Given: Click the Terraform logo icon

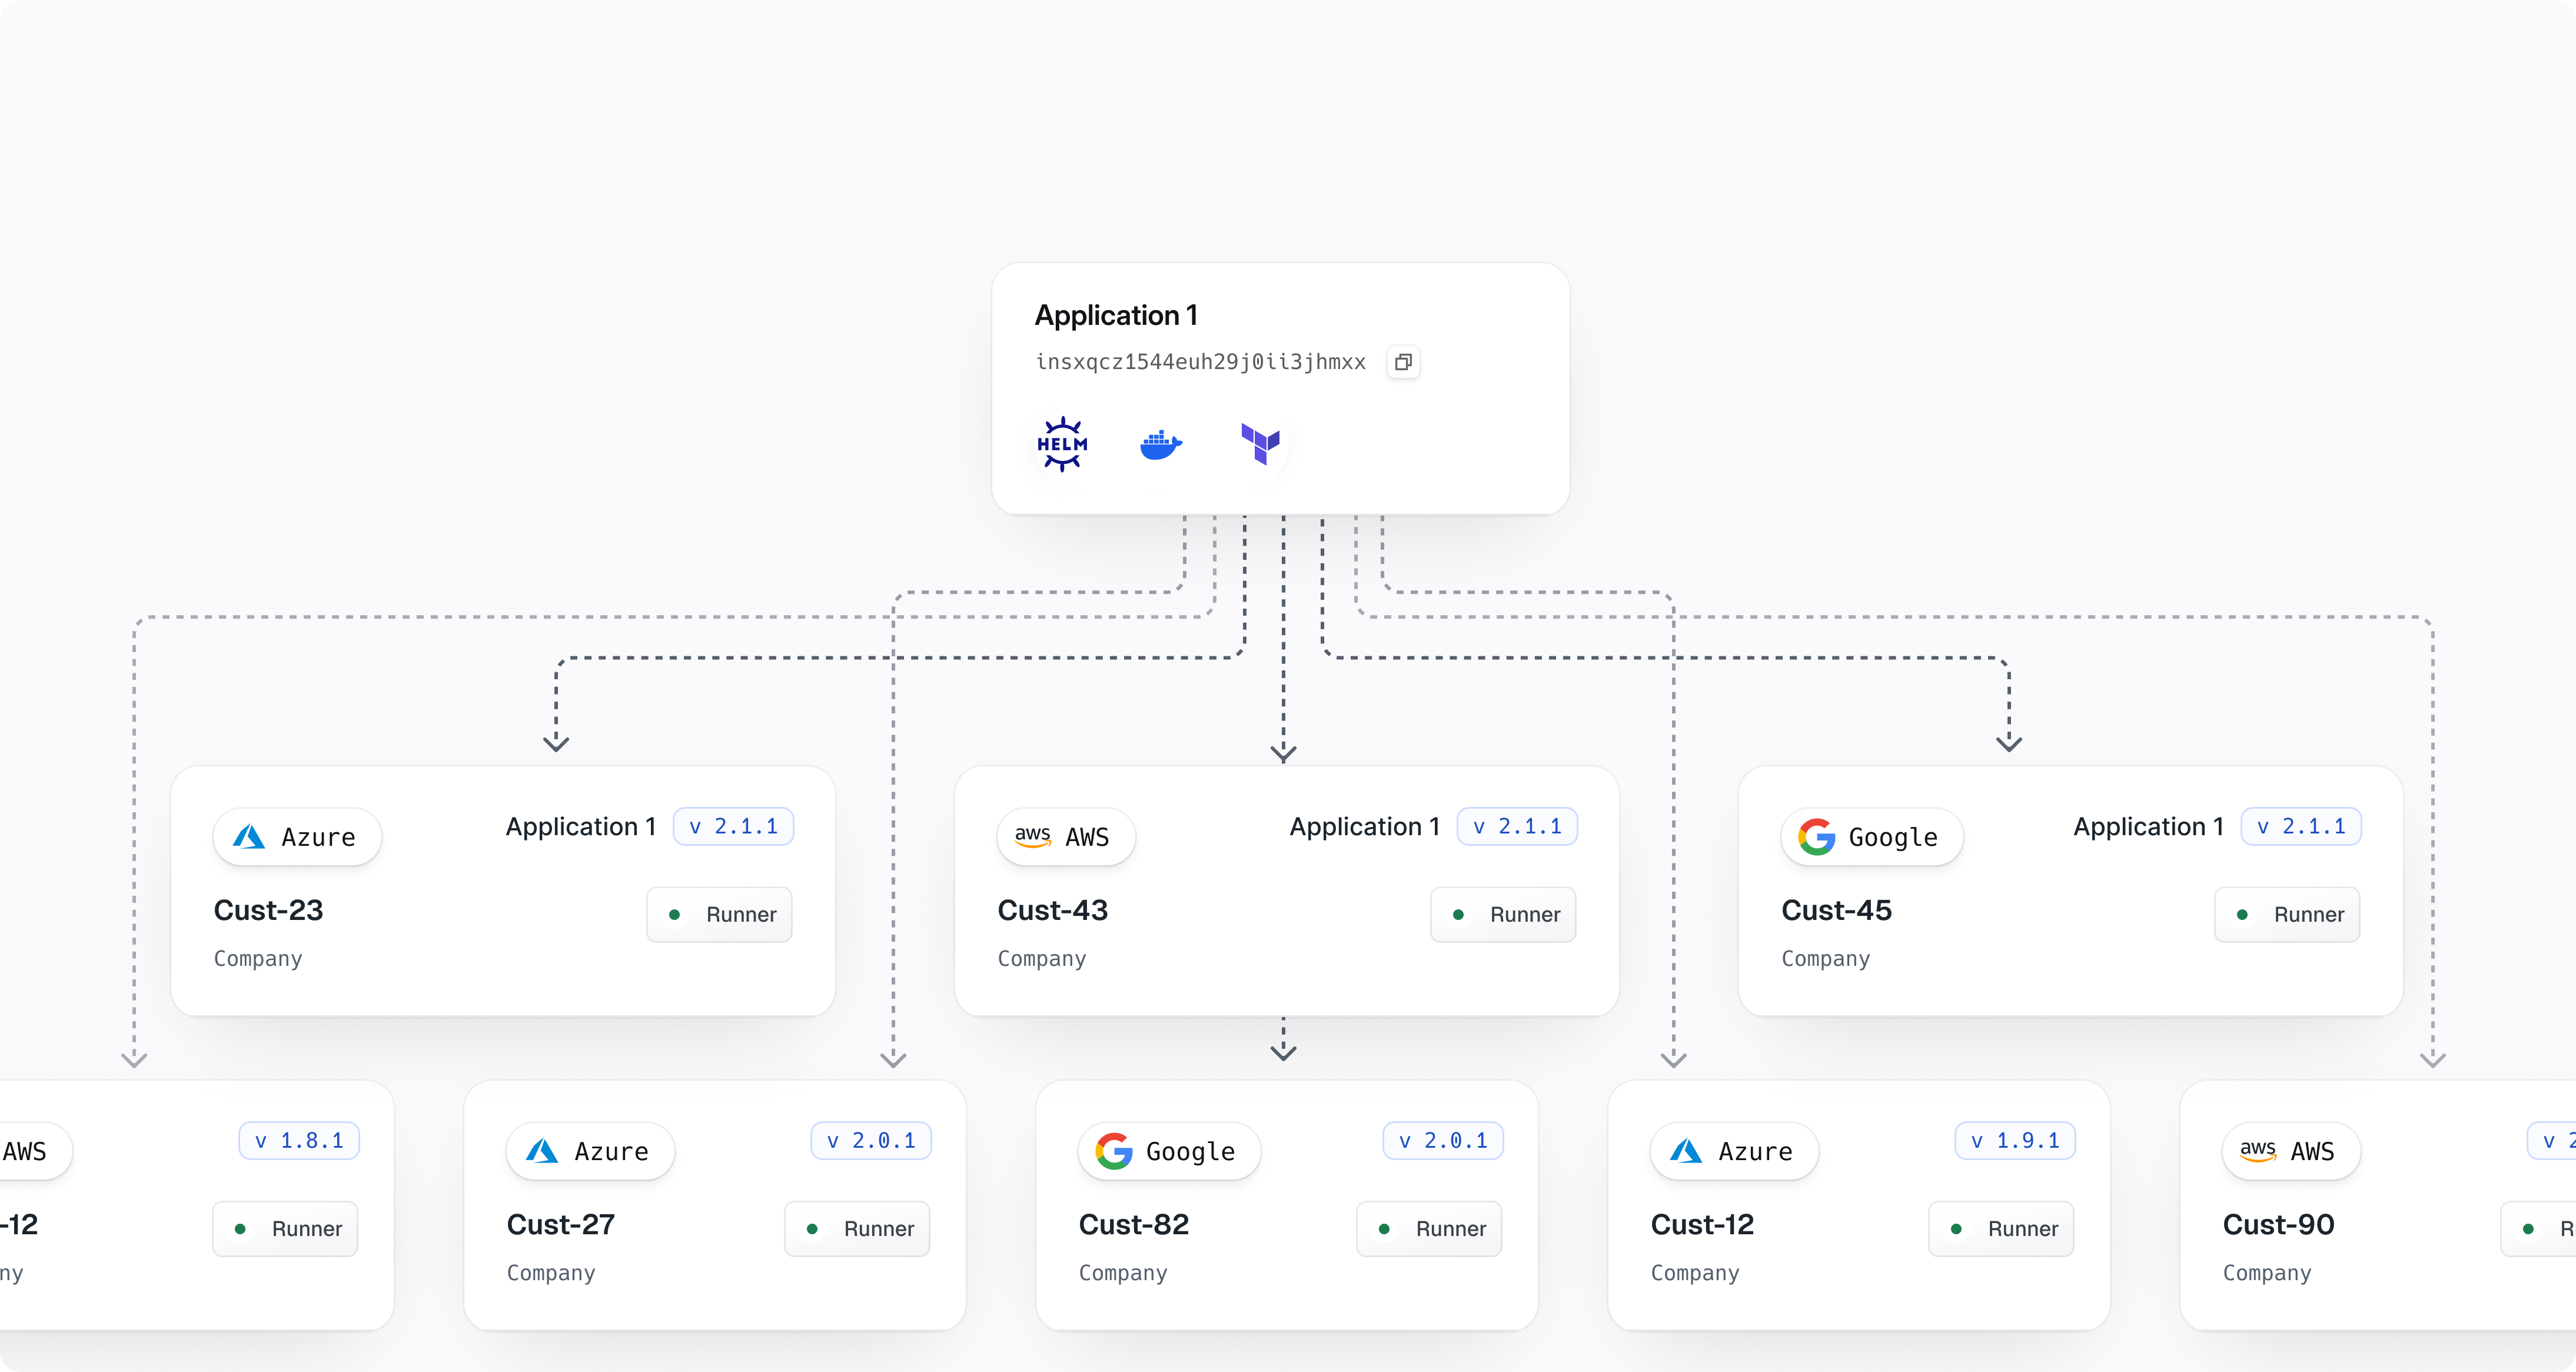Looking at the screenshot, I should [1260, 443].
